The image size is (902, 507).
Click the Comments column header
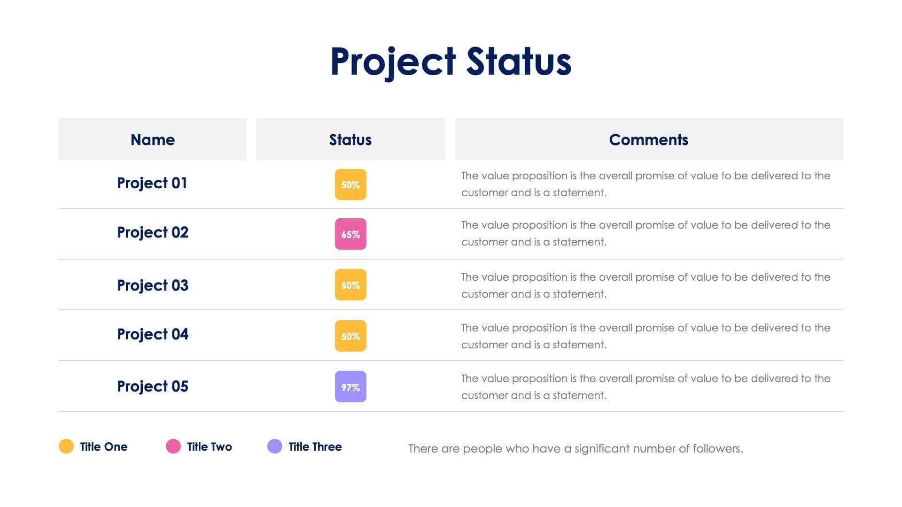[x=648, y=139]
